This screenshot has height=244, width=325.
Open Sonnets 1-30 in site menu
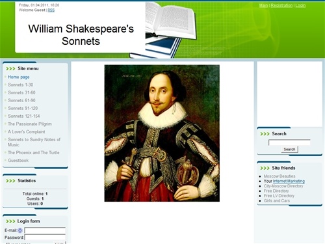pos(21,85)
